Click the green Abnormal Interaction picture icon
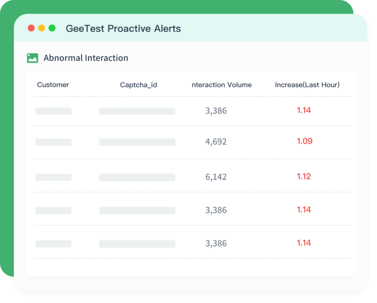377x303 pixels. (x=32, y=58)
